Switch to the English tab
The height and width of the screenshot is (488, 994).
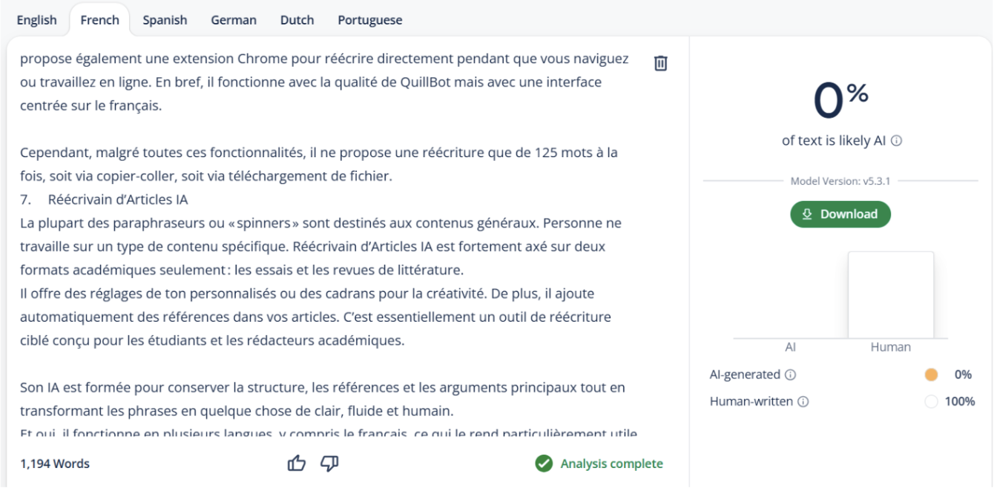click(x=36, y=20)
